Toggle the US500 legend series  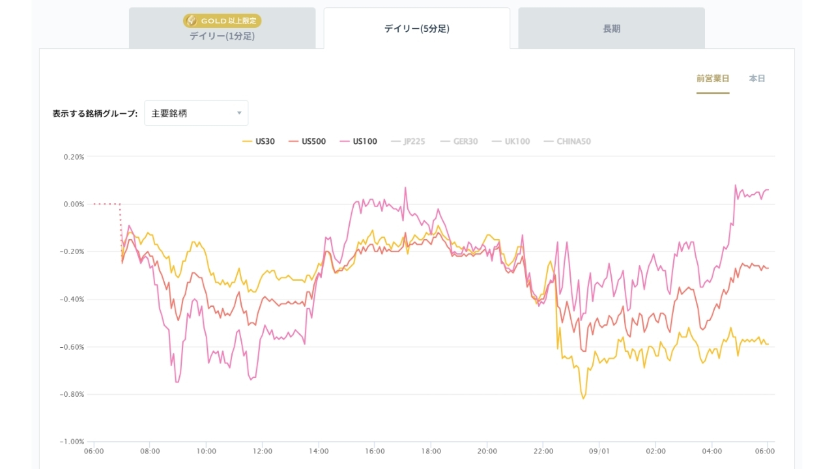pos(307,141)
